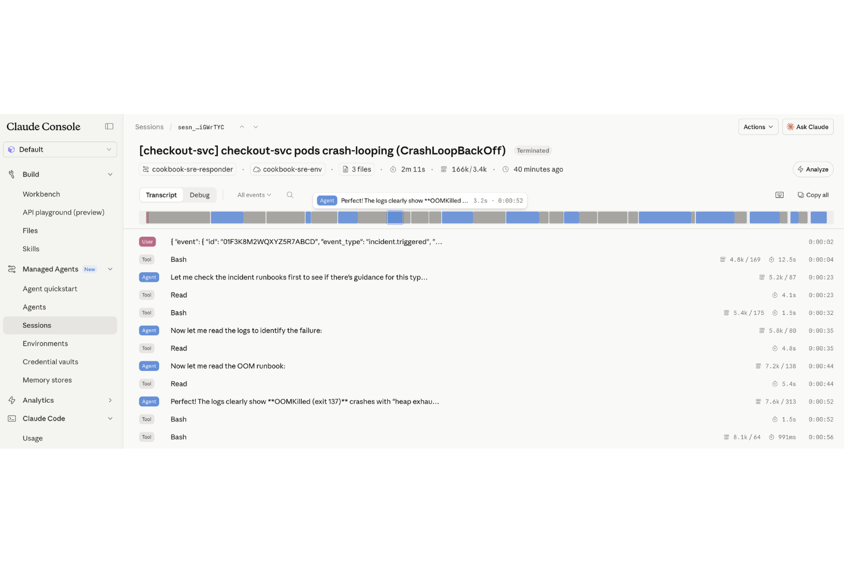Viewport: 844px width, 563px height.
Task: Open 'Now let me read the logs' row
Action: pyautogui.click(x=486, y=330)
